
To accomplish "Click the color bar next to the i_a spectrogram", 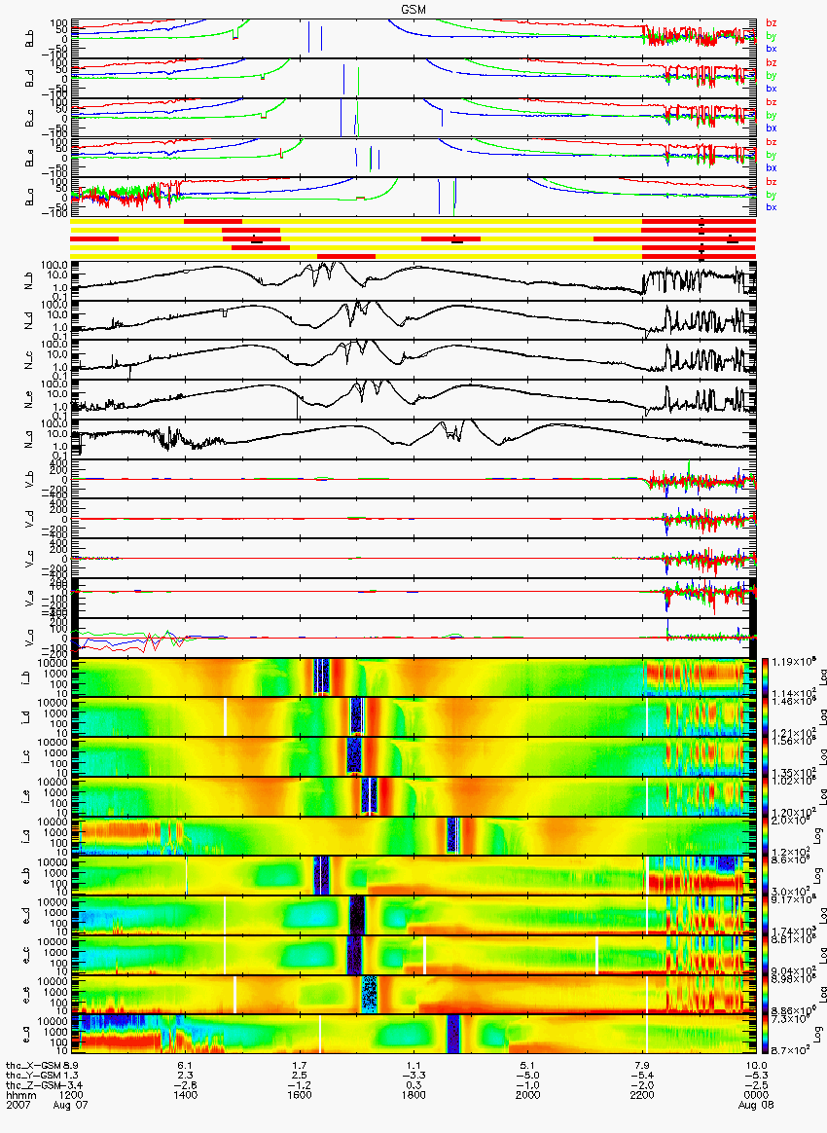I will point(764,837).
